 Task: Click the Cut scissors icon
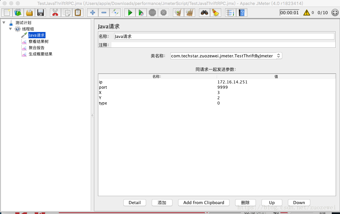[55, 13]
